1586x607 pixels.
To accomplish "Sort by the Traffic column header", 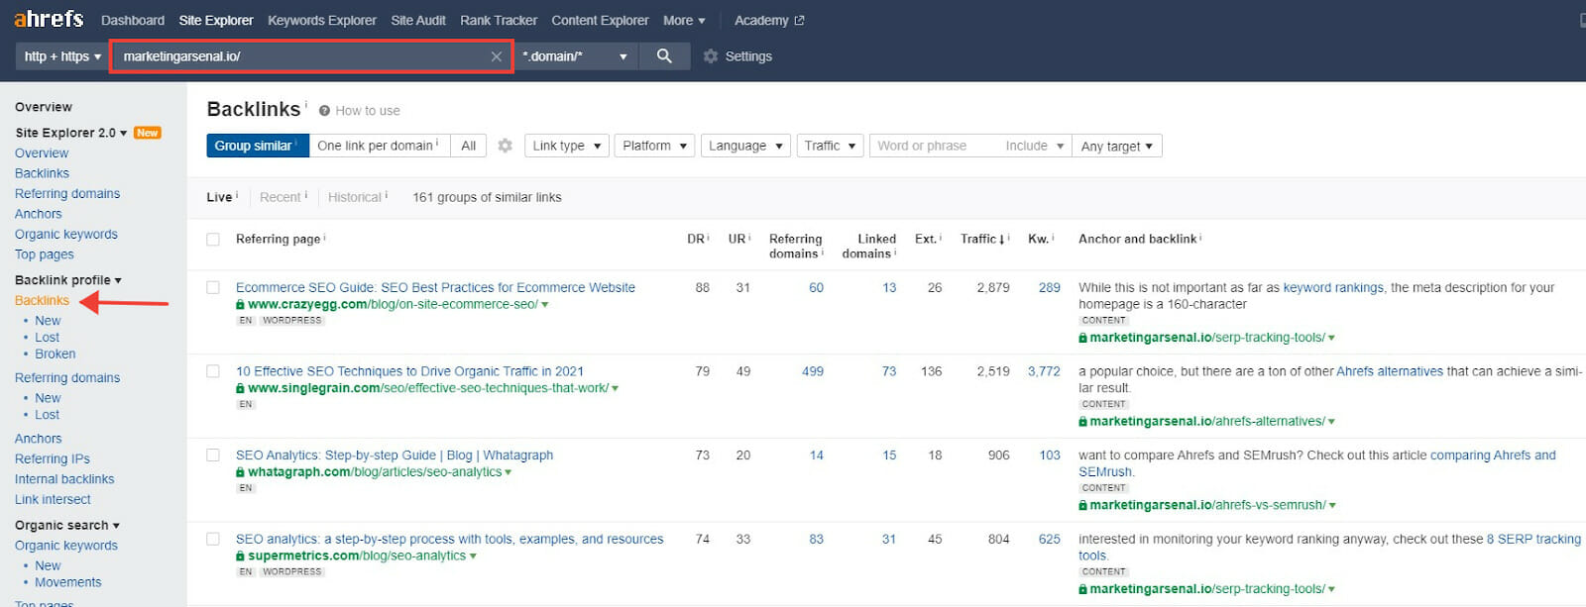I will point(979,239).
